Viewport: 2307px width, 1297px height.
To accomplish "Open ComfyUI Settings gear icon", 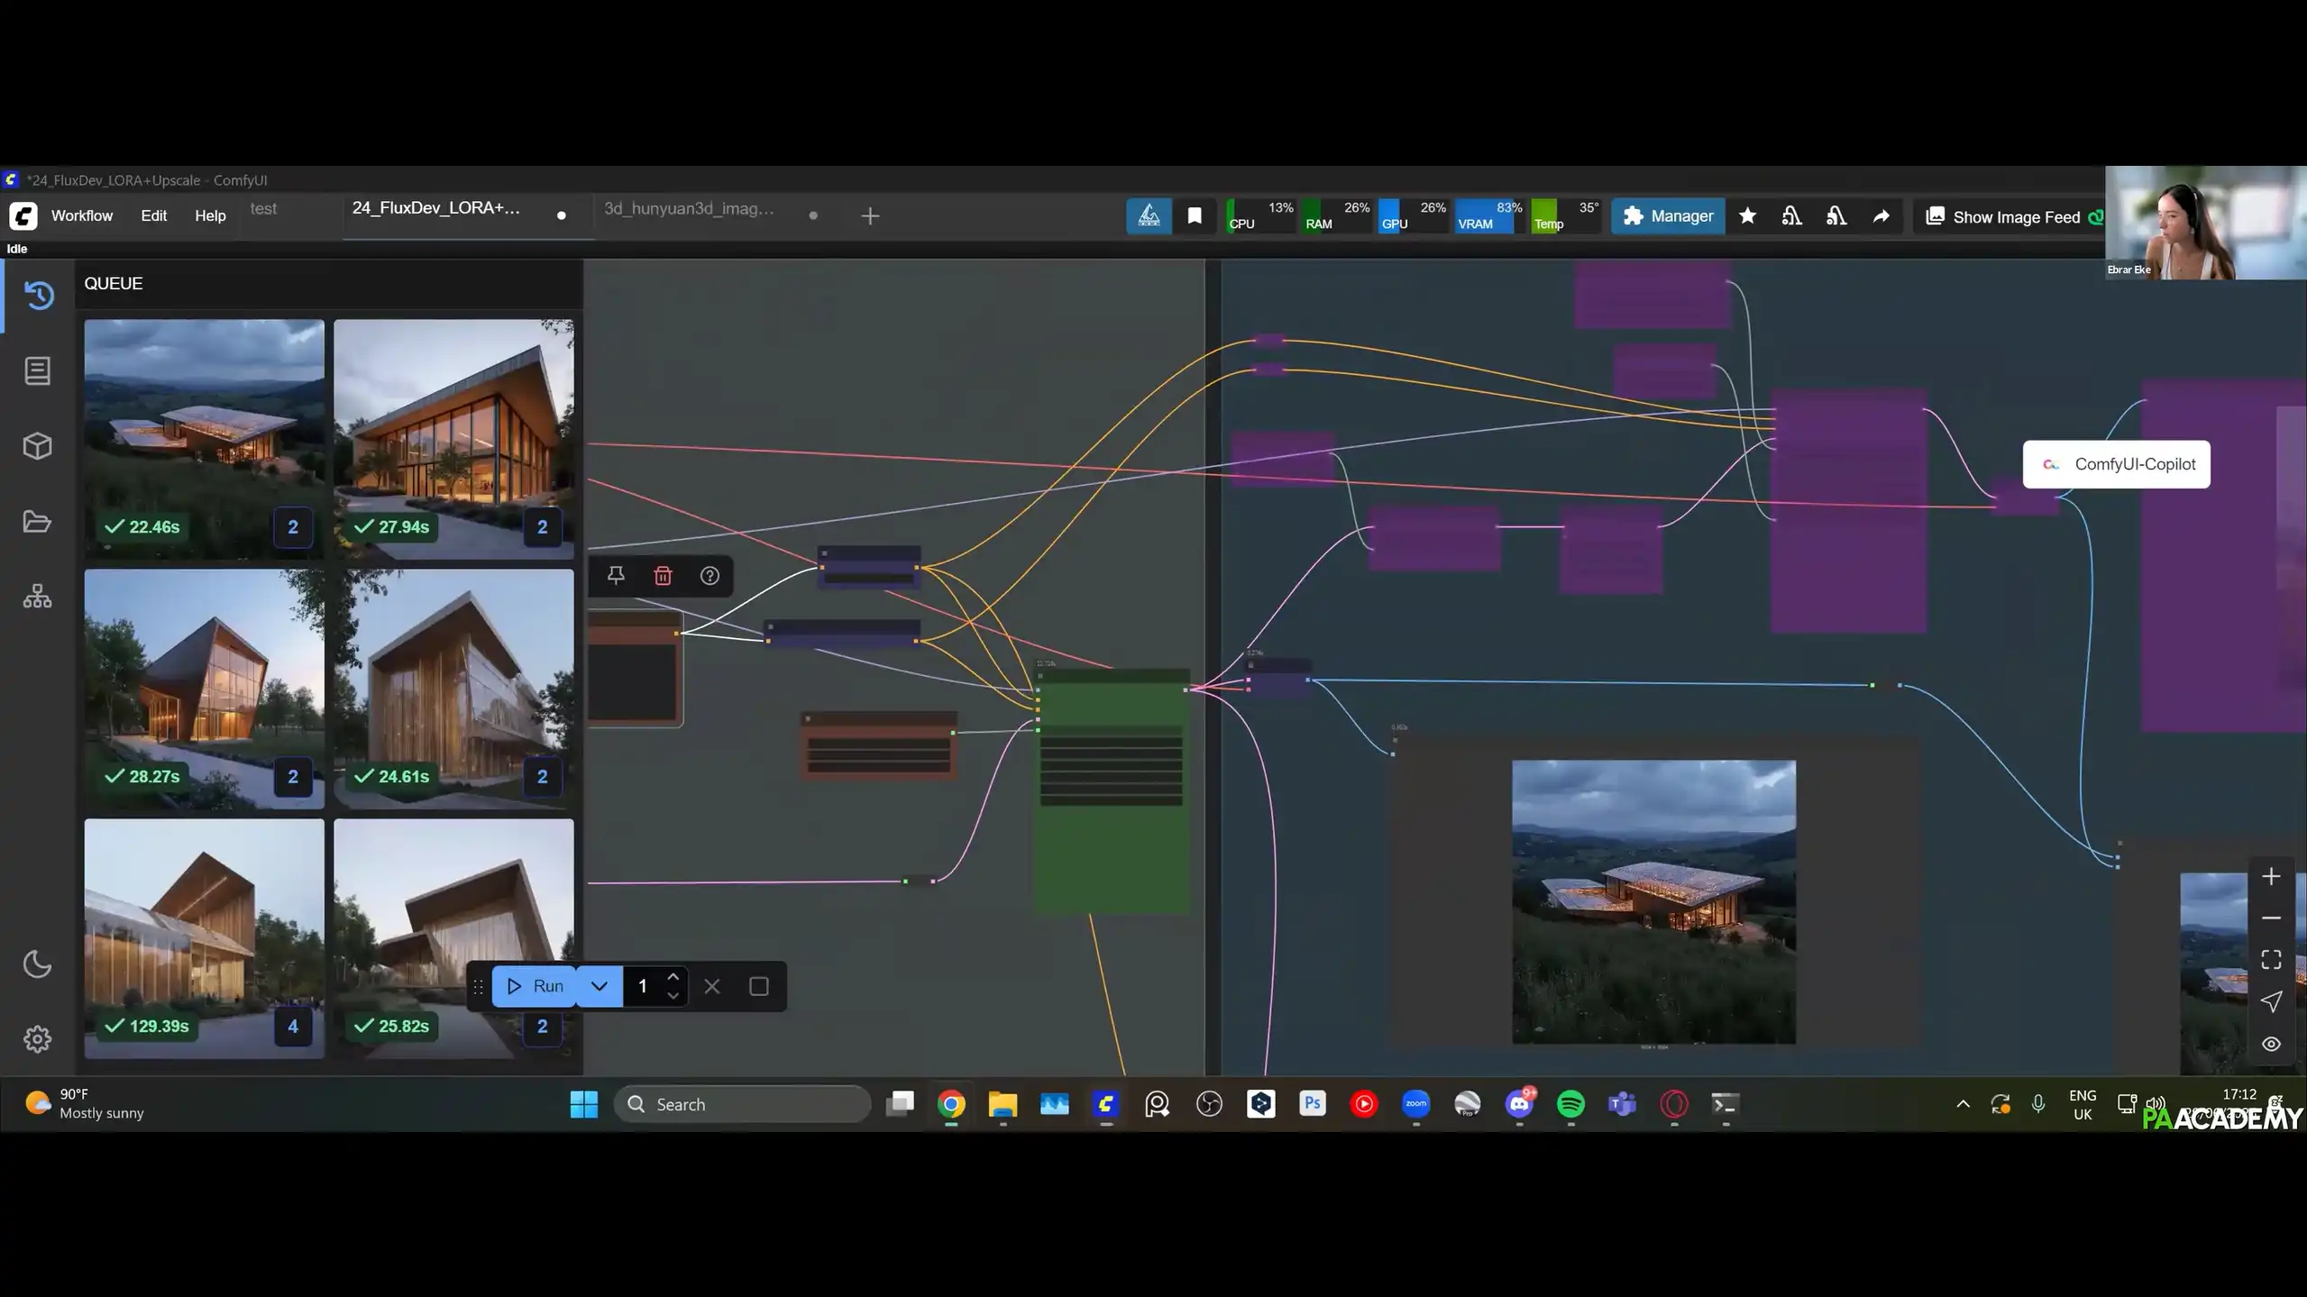I will click(38, 1039).
